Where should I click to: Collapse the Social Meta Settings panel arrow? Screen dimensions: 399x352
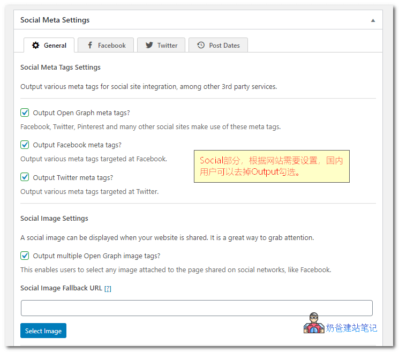click(373, 20)
